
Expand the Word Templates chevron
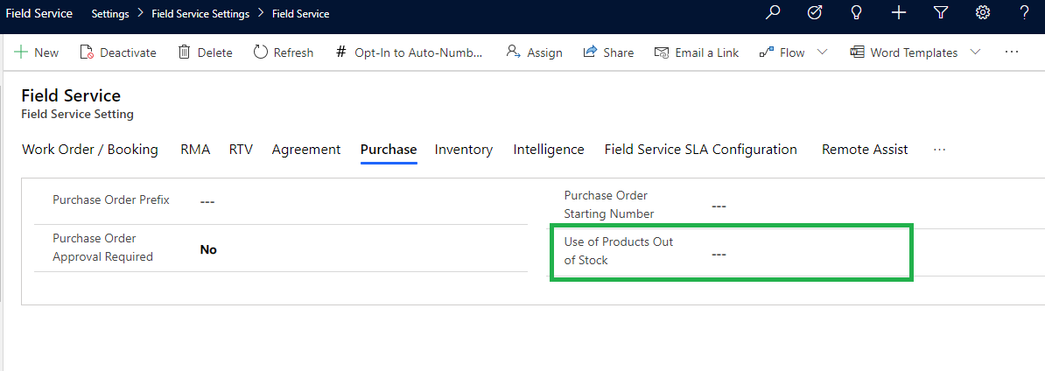(975, 52)
